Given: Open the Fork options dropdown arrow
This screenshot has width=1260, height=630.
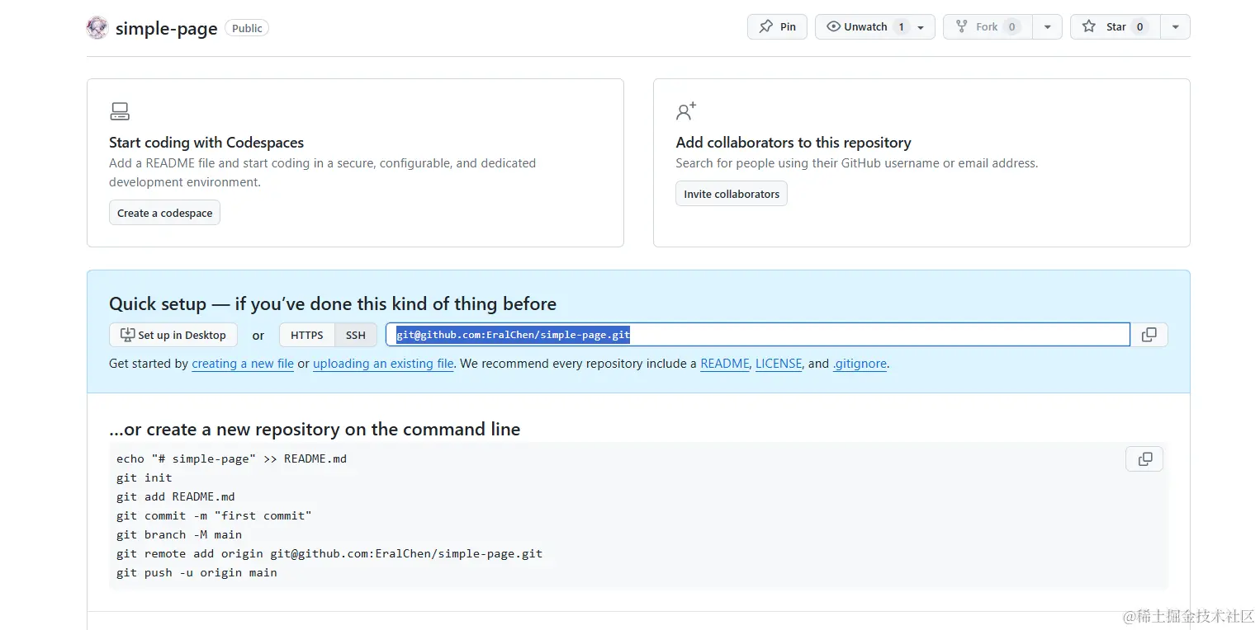Looking at the screenshot, I should pyautogui.click(x=1047, y=26).
